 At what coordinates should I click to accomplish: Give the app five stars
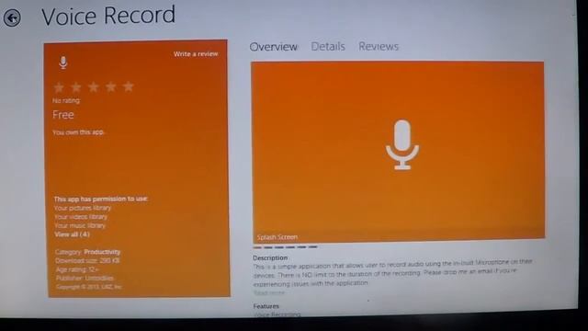point(129,86)
